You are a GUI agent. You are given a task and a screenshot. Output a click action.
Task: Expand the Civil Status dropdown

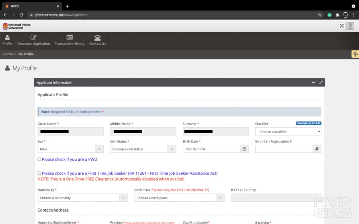pos(143,149)
